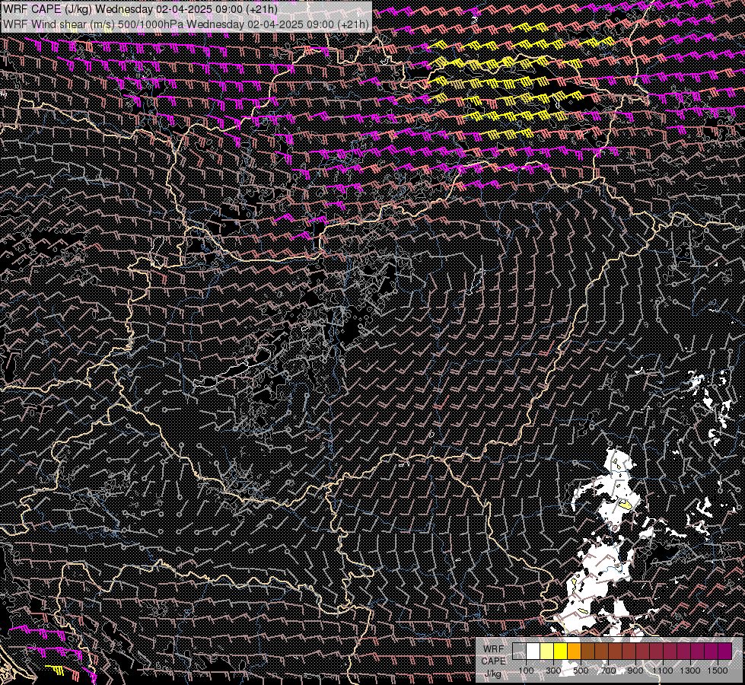
Task: Click the legend label 1100
Action: click(x=663, y=671)
